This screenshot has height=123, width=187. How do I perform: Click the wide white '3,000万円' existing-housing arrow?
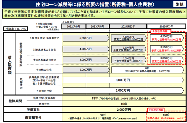(123, 80)
